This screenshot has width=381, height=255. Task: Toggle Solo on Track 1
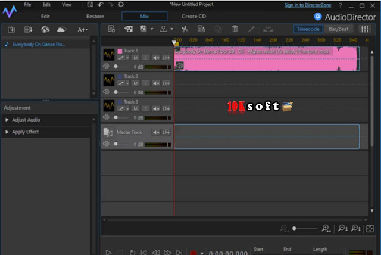145,58
